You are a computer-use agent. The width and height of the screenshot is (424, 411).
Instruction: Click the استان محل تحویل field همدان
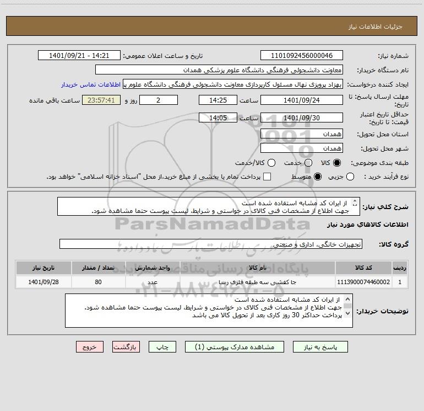[302, 134]
